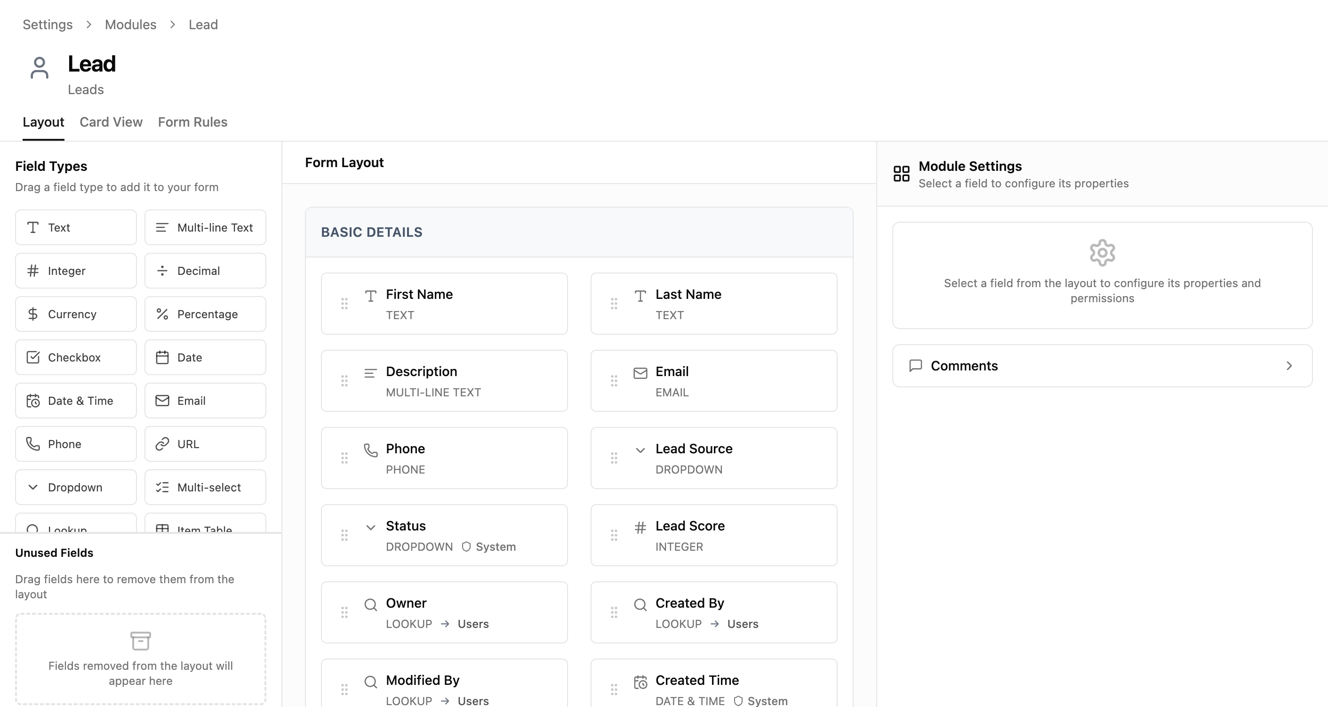The height and width of the screenshot is (707, 1328).
Task: Expand the Comments panel chevron
Action: [x=1289, y=366]
